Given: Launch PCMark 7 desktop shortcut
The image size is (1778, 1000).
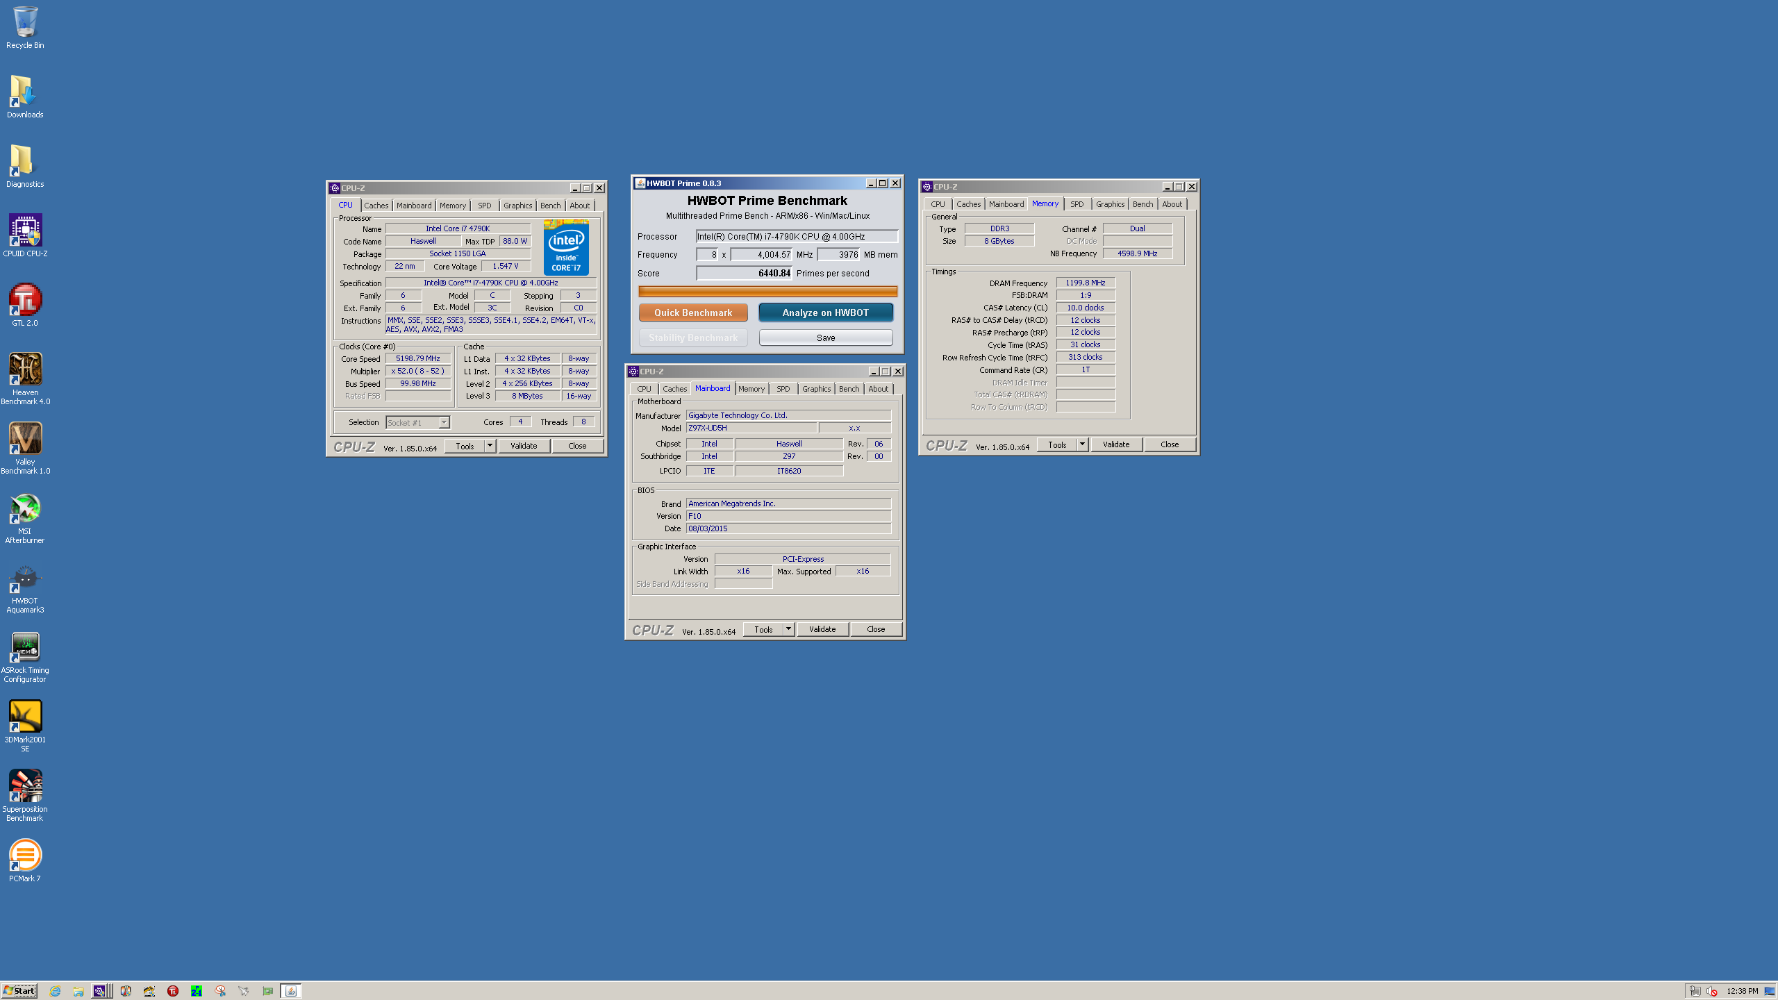Looking at the screenshot, I should click(x=25, y=861).
